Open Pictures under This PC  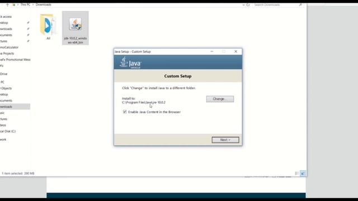click(4, 119)
